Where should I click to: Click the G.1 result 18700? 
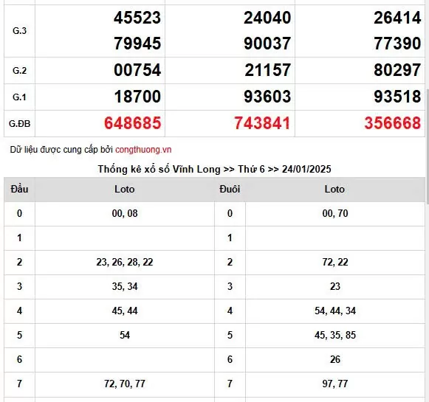pos(137,97)
